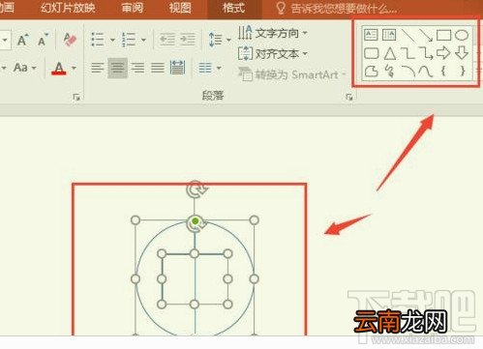Justify the paragraph text
Image resolution: width=483 pixels, height=349 pixels.
point(158,68)
